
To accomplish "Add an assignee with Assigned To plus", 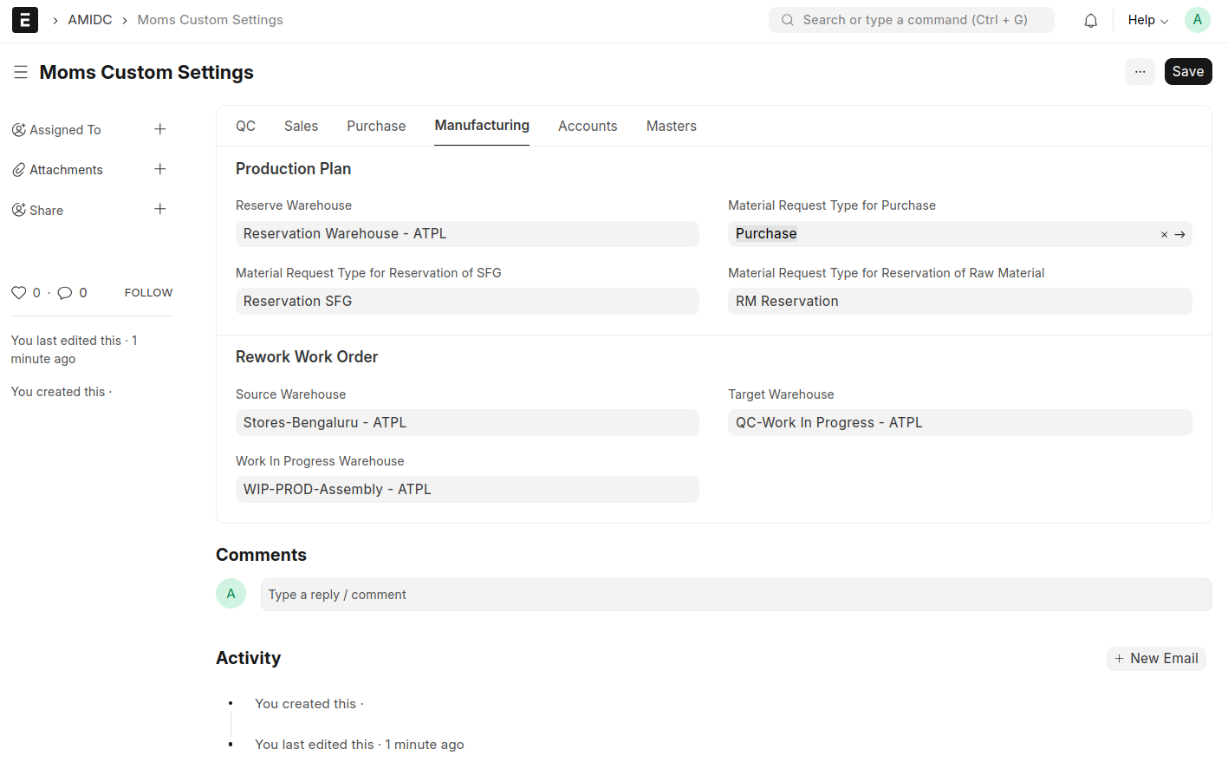I will pyautogui.click(x=160, y=129).
